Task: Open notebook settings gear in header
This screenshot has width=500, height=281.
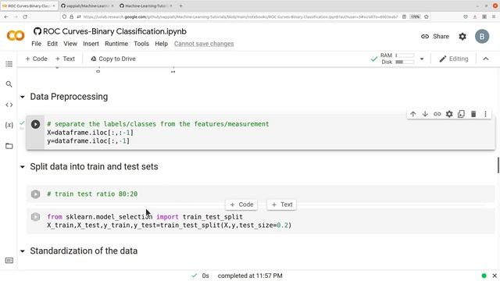Action: pyautogui.click(x=462, y=37)
